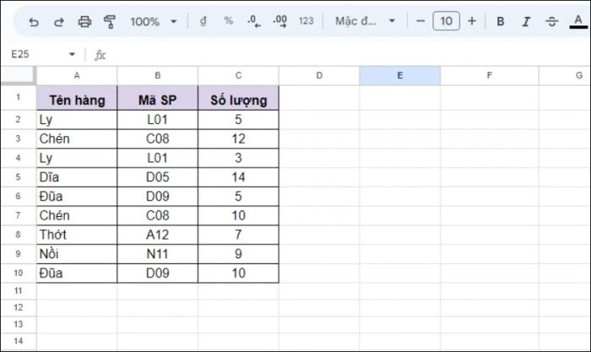Open the Print dialog via printer icon
The height and width of the screenshot is (352, 591).
[x=84, y=22]
